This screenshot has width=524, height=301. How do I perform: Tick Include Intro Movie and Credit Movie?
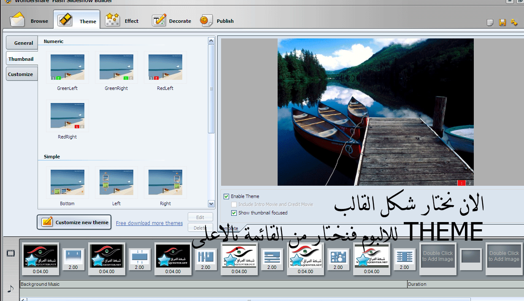pyautogui.click(x=234, y=204)
